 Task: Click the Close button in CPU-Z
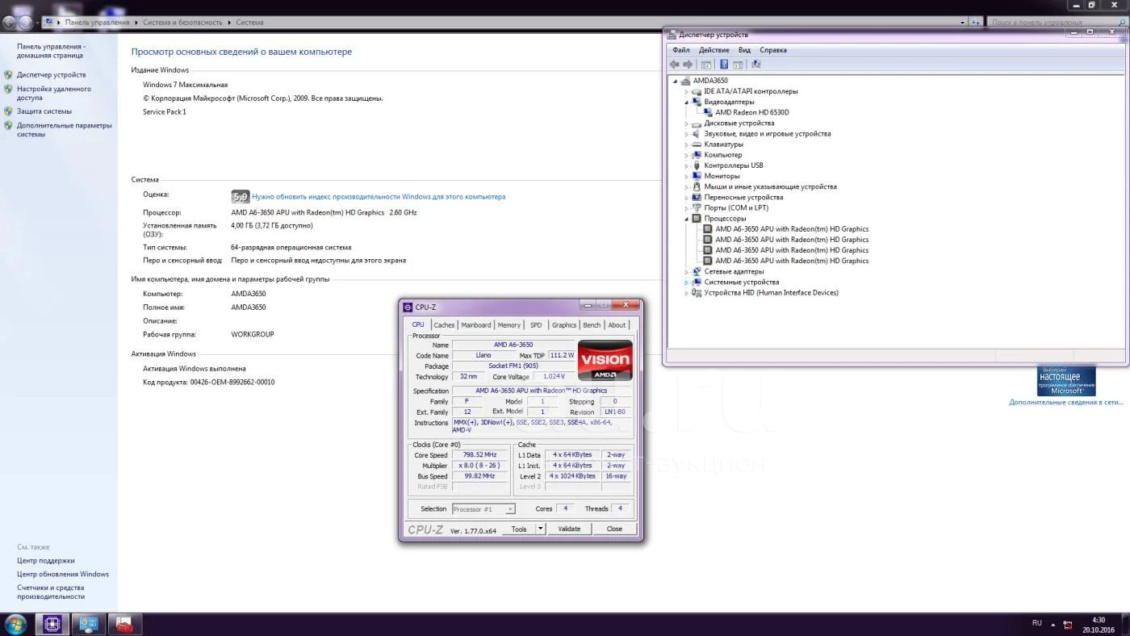point(614,529)
